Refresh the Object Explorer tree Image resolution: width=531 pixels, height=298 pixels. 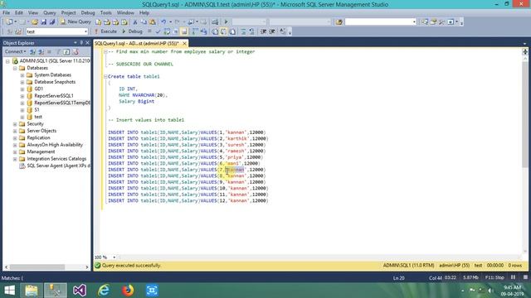[66, 51]
